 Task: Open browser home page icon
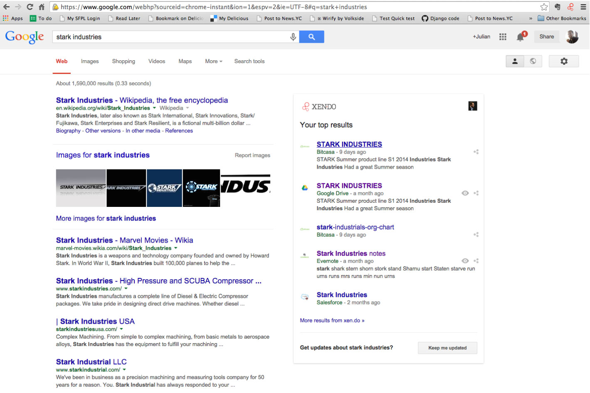tap(42, 7)
